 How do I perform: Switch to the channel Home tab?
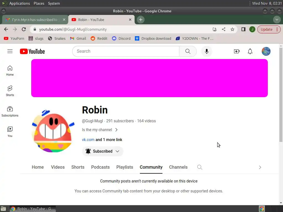pyautogui.click(x=38, y=167)
